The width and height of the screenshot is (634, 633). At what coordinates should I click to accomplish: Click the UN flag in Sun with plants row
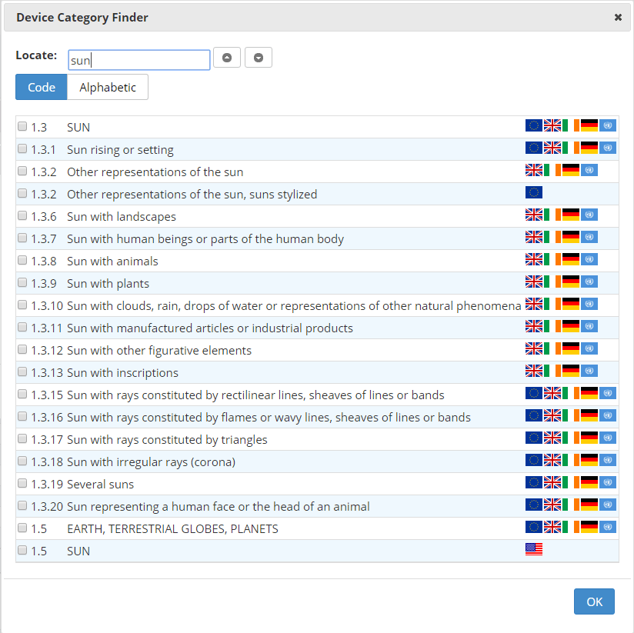589,282
